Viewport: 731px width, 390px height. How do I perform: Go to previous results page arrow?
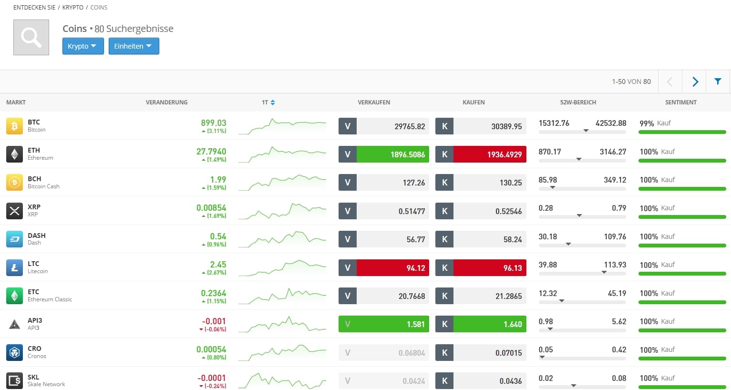[670, 82]
